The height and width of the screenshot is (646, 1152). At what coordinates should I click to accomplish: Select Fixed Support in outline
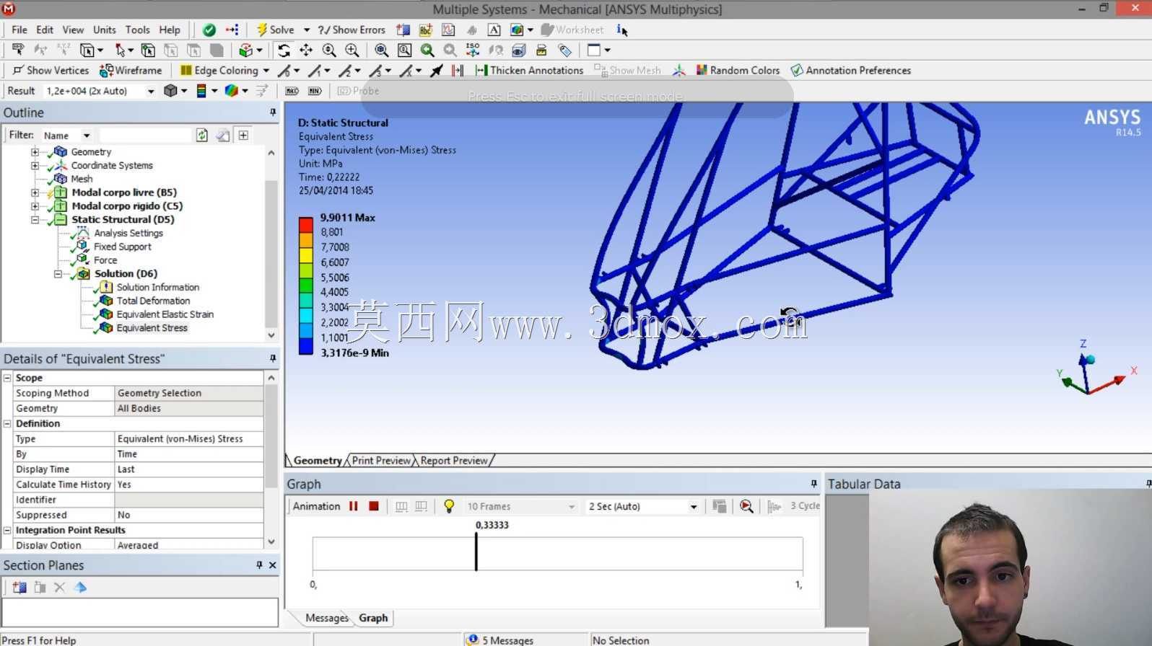point(122,247)
